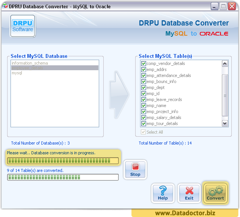The image size is (240, 217).
Task: Click the DRPU Software logo
Action: click(23, 26)
